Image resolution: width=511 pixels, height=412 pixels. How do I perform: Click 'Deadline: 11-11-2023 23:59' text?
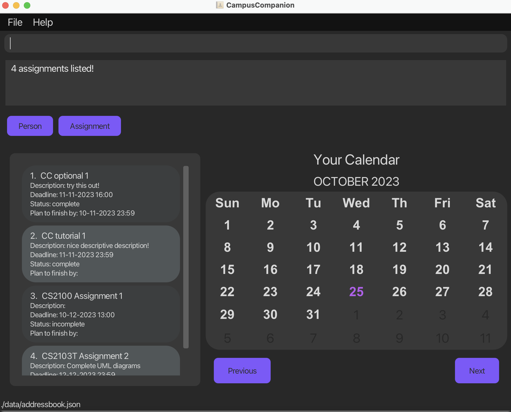click(x=72, y=255)
